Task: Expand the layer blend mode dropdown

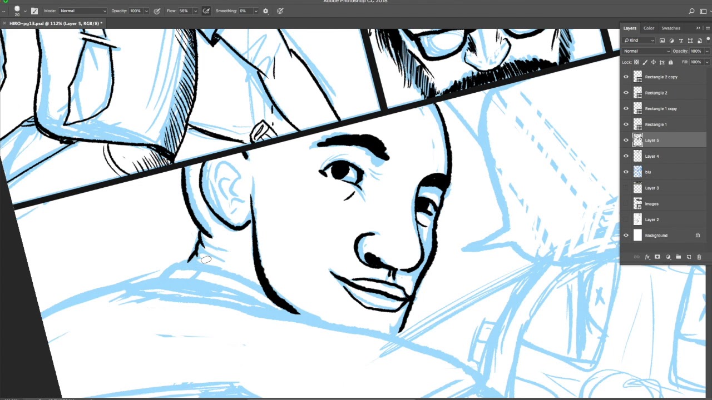Action: click(646, 51)
